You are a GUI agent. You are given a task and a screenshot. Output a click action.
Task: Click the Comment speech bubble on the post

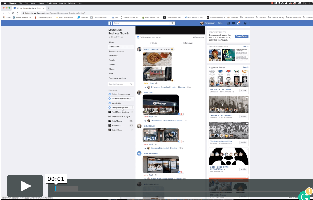tap(187, 43)
